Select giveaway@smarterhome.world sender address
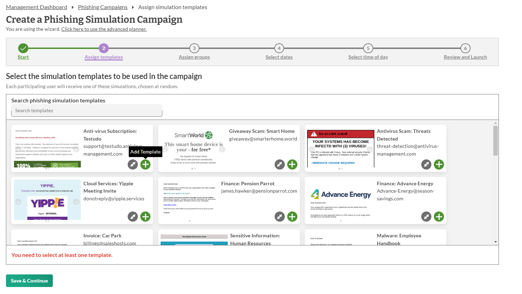Screen dimensions: 522x294 [263, 139]
